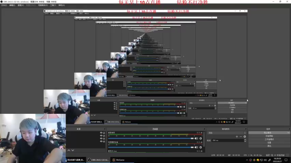
Task: Adjust the video capture device volume slider
Action: [151, 147]
